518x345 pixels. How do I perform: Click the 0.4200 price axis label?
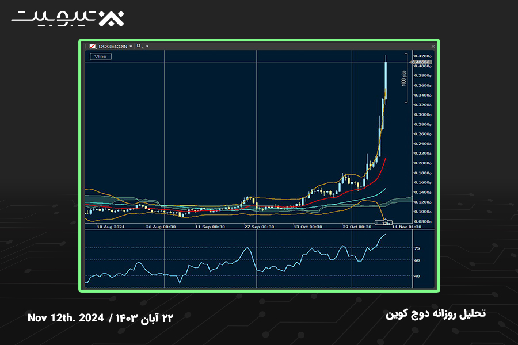423,56
